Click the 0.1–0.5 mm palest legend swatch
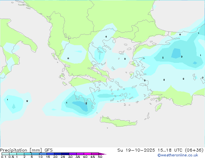The height and width of the screenshot is (158, 205). [5, 154]
